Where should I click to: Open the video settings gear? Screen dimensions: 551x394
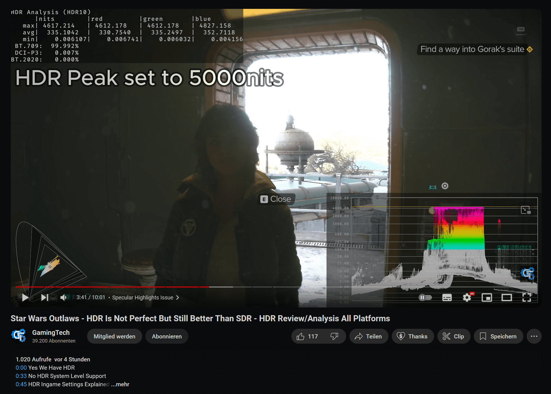click(467, 298)
